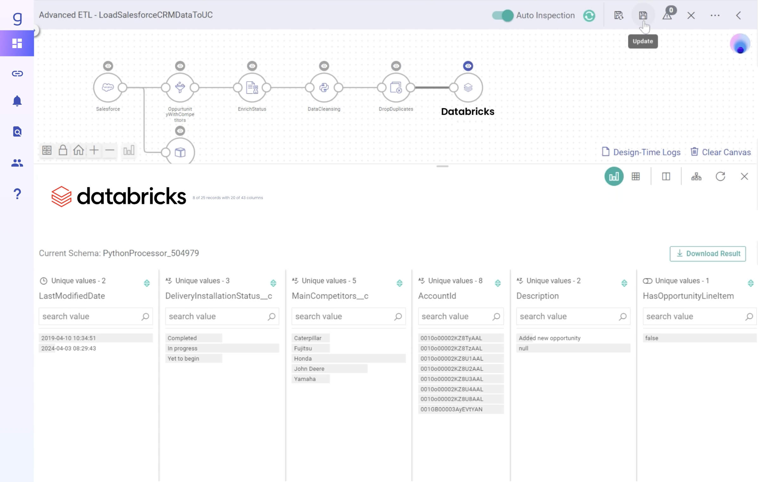Open Design-Time Logs

(x=641, y=152)
